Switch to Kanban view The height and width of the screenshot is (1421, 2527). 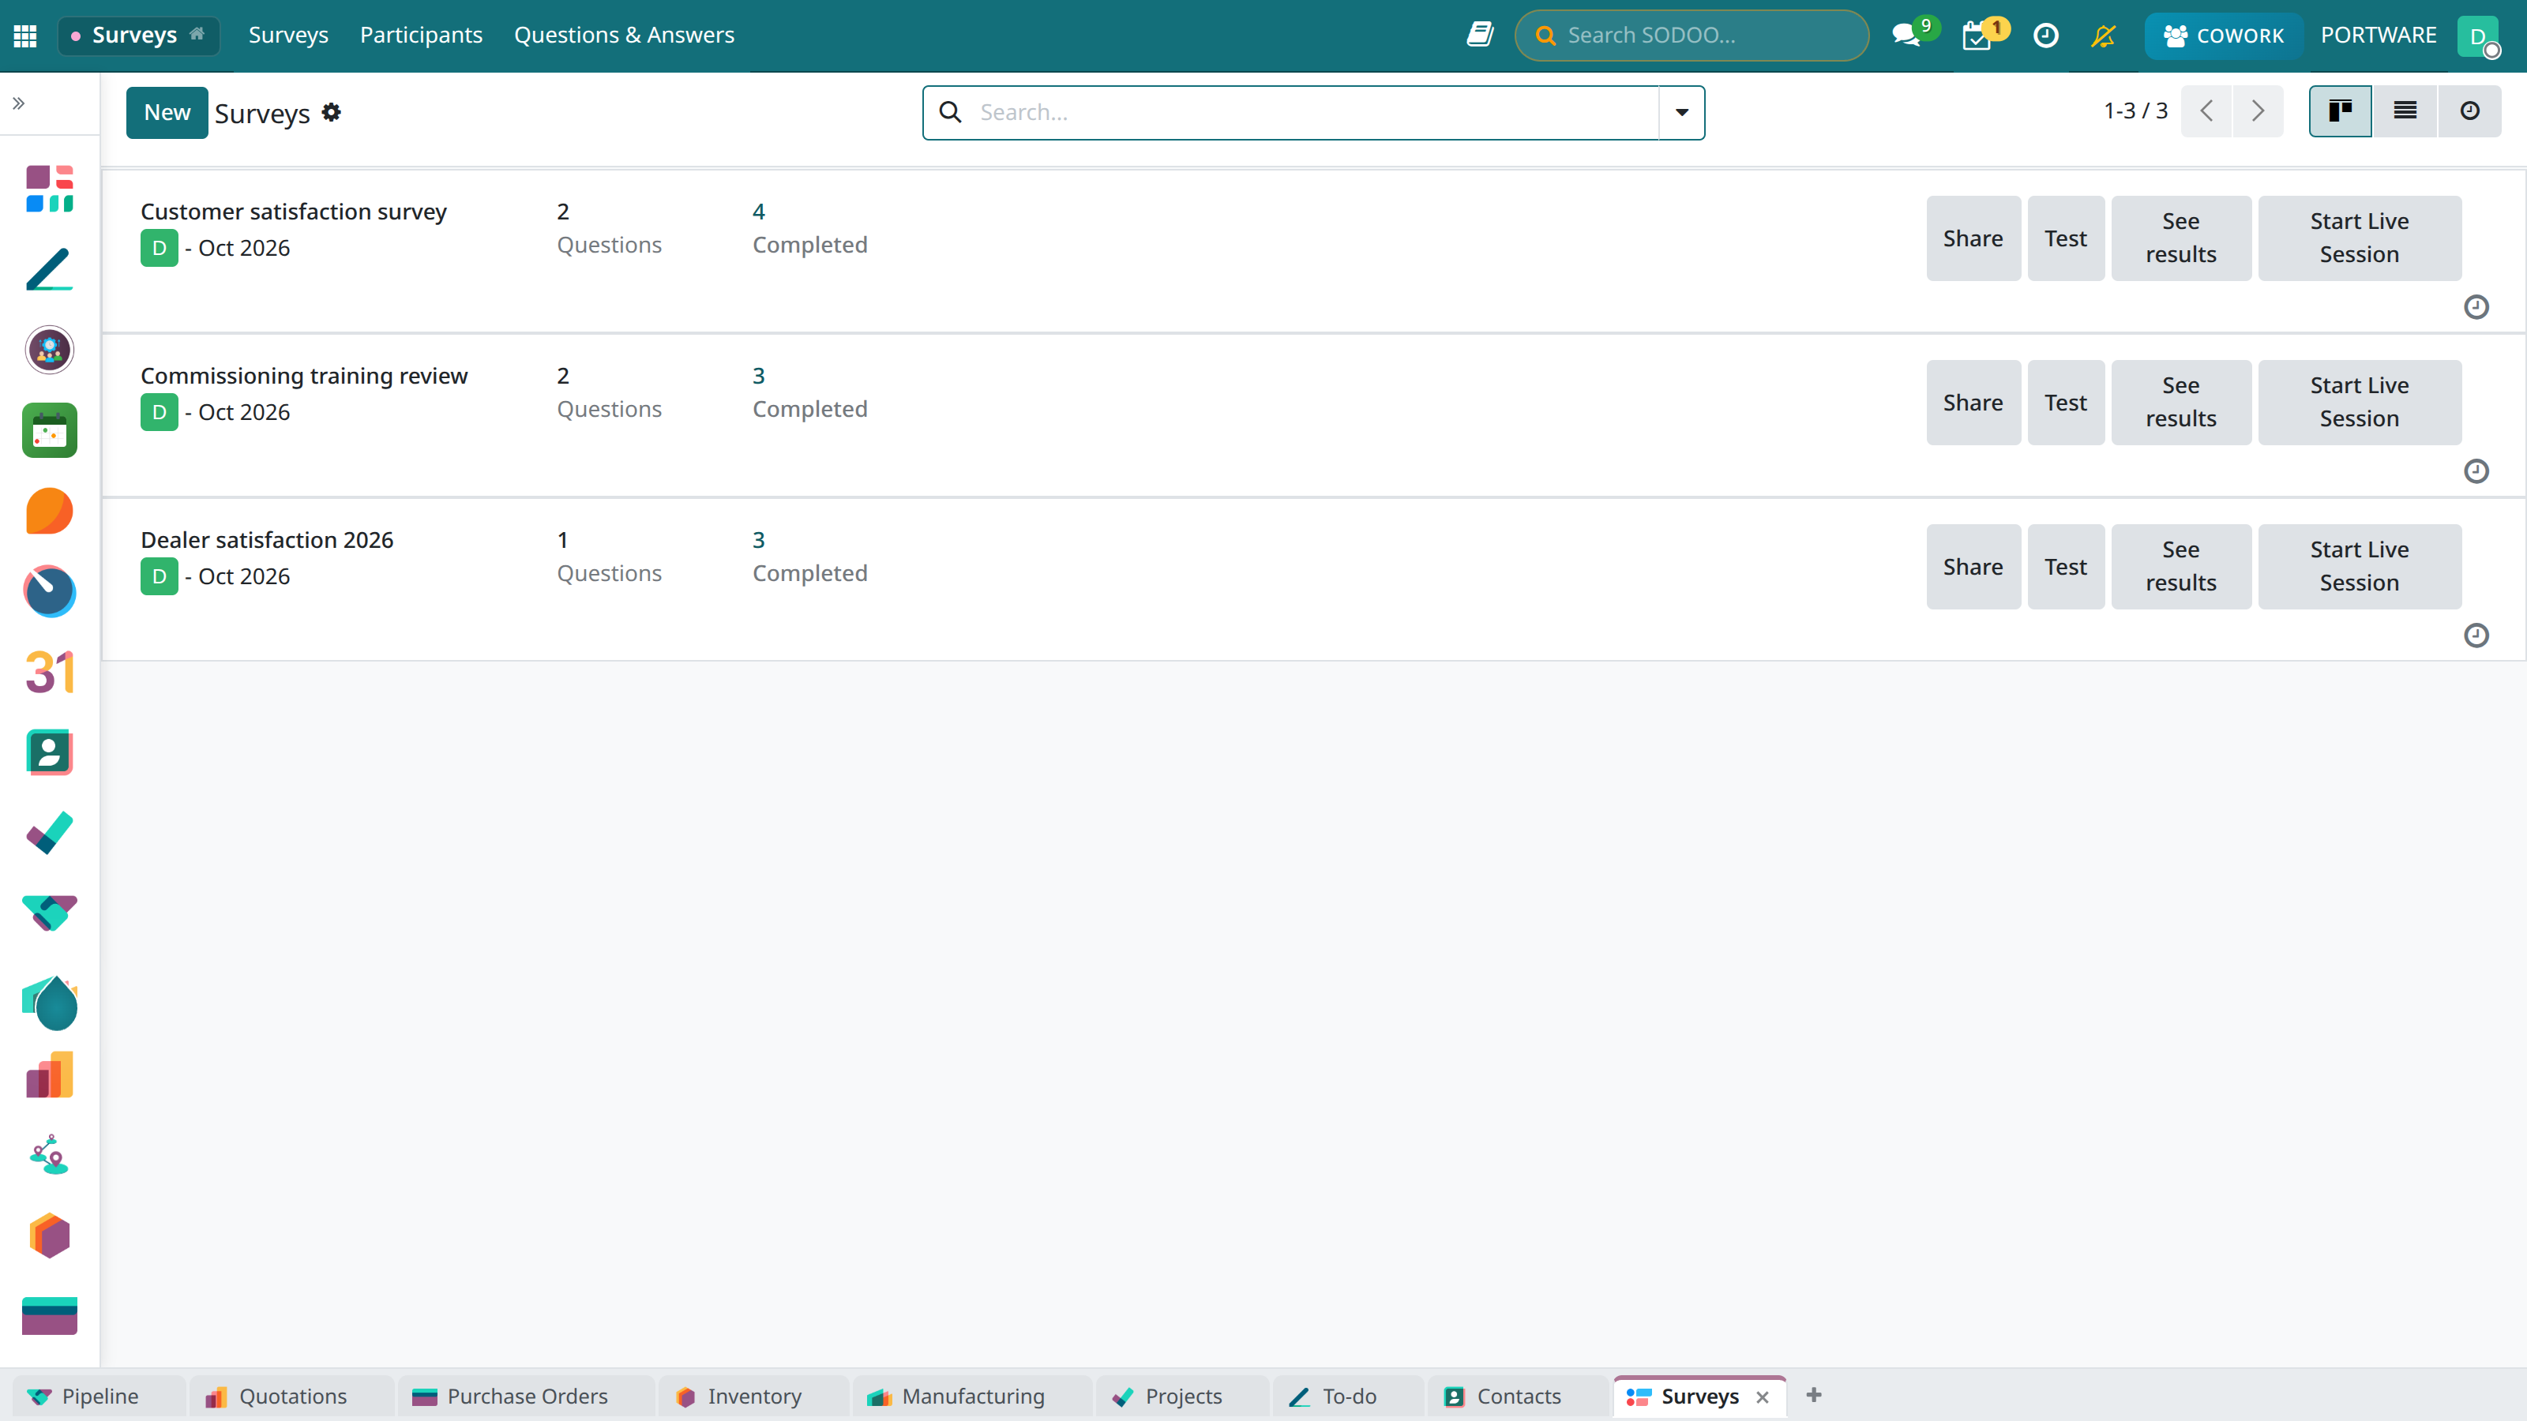(x=2341, y=111)
